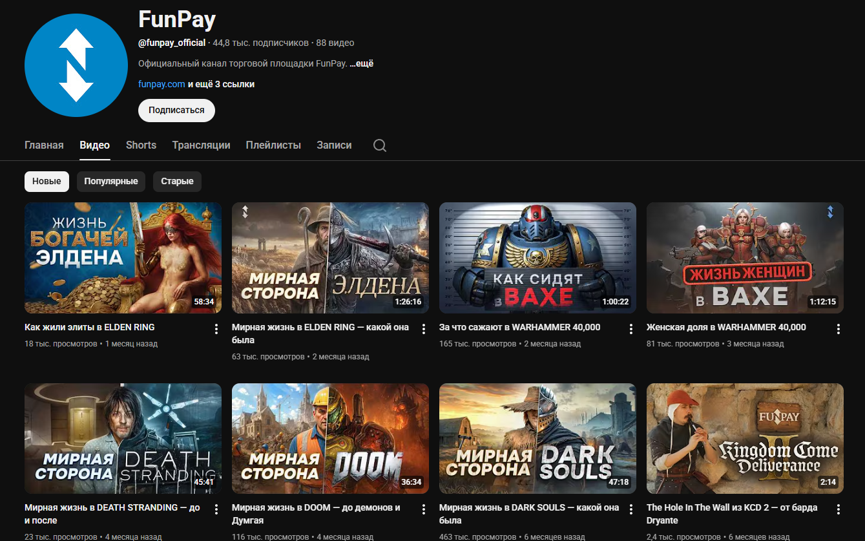Open options menu for the DOOM video
This screenshot has height=541, width=865.
(x=424, y=509)
